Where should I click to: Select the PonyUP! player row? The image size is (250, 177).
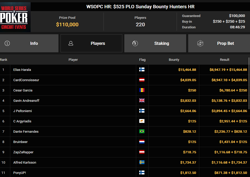20,173
